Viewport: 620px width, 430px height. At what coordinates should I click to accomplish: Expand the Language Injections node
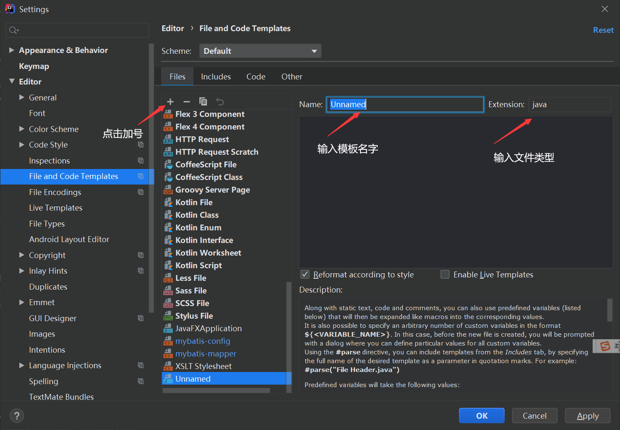click(x=22, y=365)
